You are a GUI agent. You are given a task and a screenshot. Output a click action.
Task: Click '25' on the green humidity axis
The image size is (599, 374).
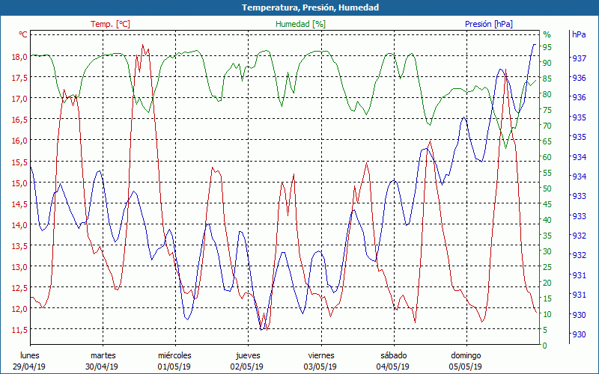coord(547,267)
